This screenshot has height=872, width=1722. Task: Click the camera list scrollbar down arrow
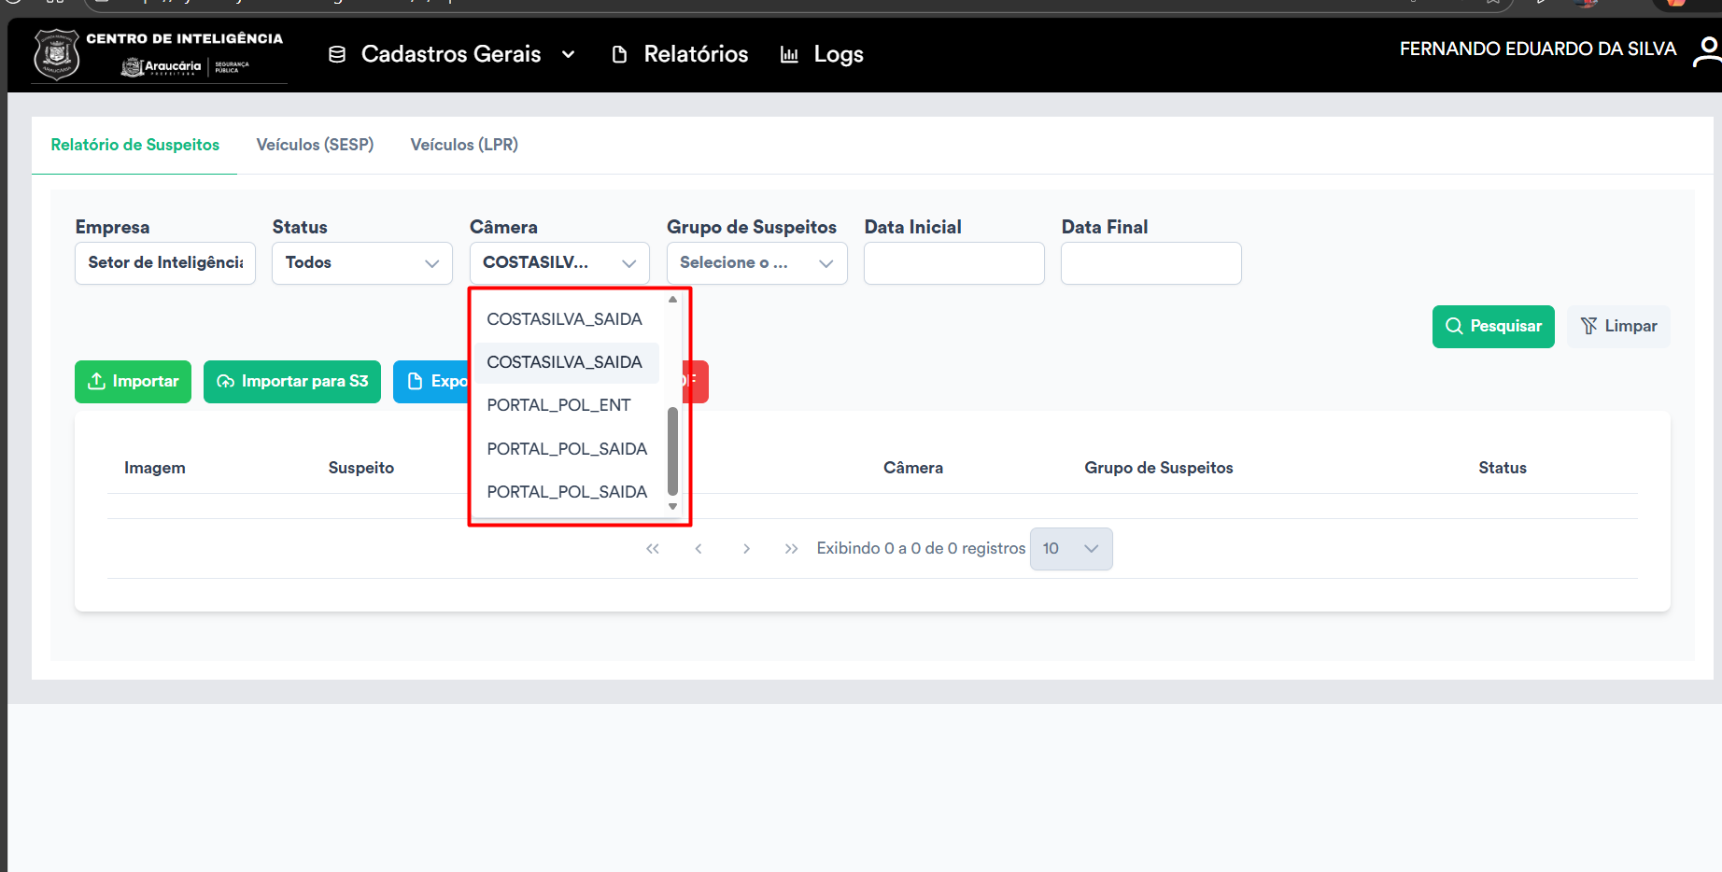point(672,507)
